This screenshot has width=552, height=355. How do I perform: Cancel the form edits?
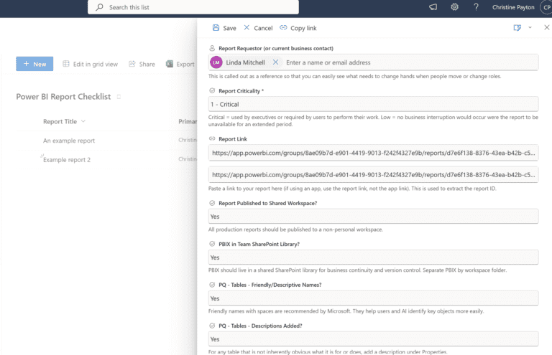pos(258,28)
